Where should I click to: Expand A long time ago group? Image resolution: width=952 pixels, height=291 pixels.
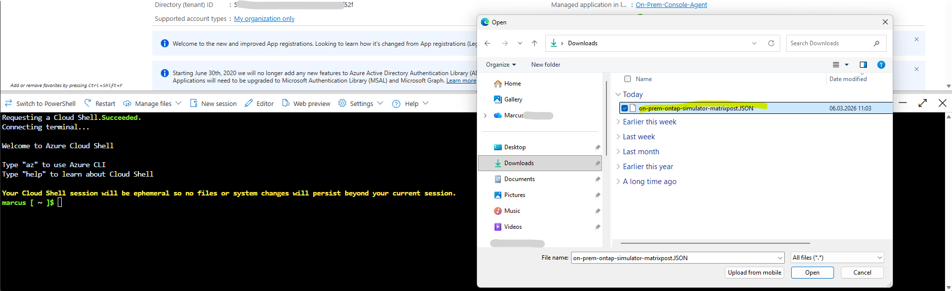click(618, 182)
